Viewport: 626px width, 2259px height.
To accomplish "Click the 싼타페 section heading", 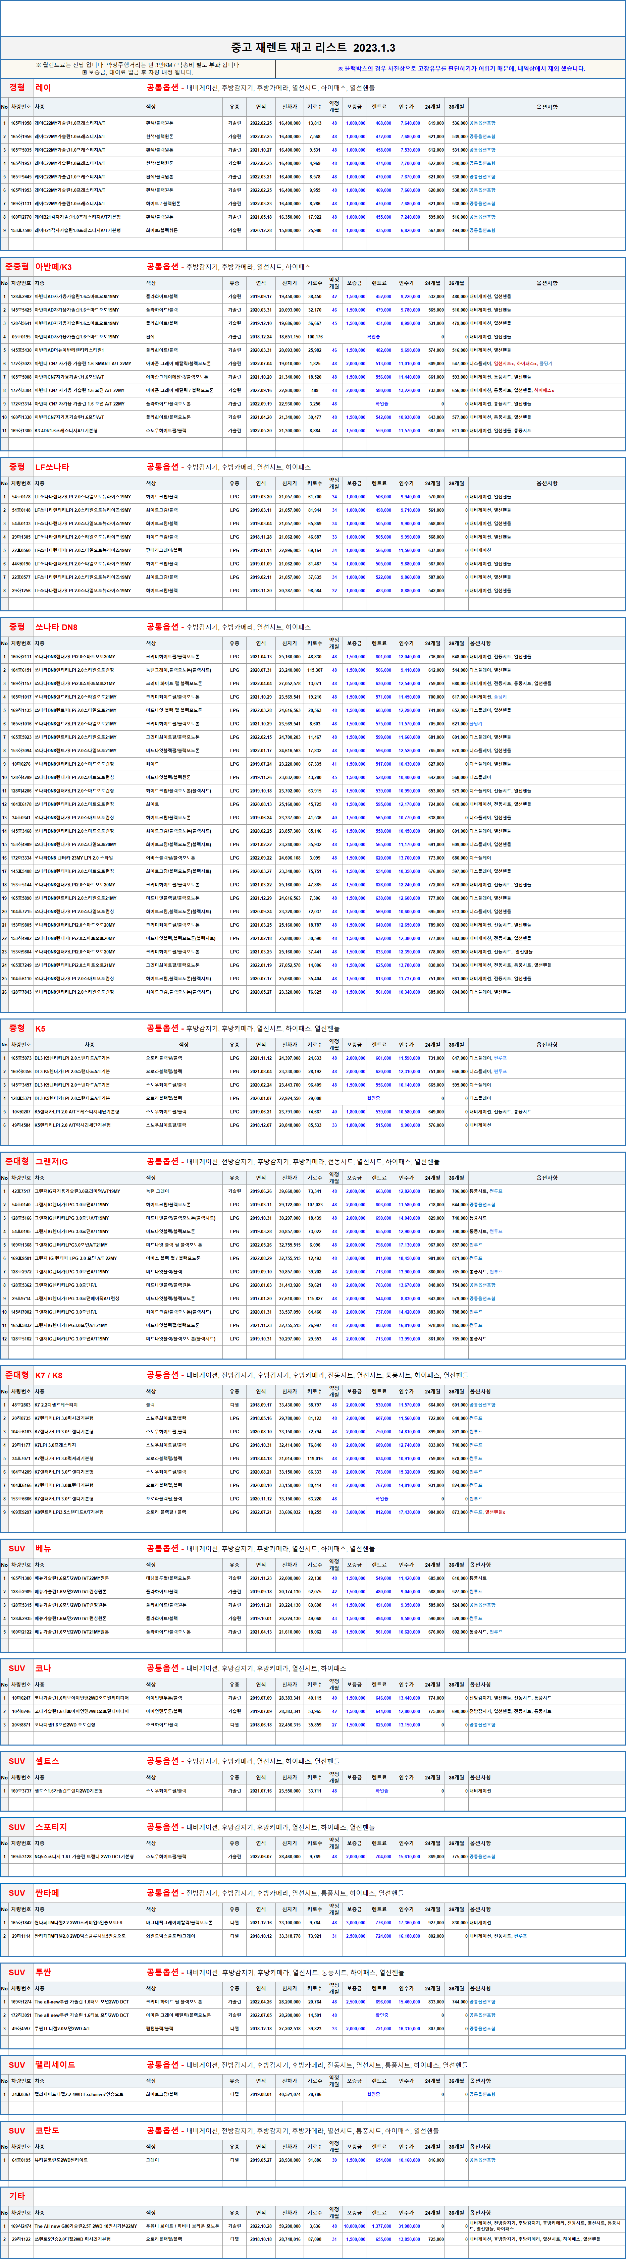I will click(x=47, y=1893).
